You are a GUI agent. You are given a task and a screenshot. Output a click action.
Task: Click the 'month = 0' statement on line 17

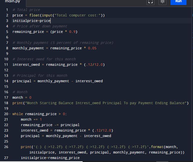pyautogui.click(x=22, y=97)
